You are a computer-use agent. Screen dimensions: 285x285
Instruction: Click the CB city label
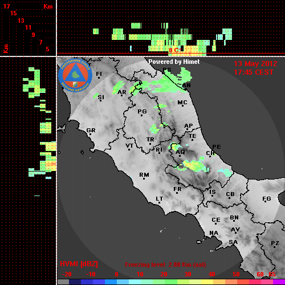230,194
